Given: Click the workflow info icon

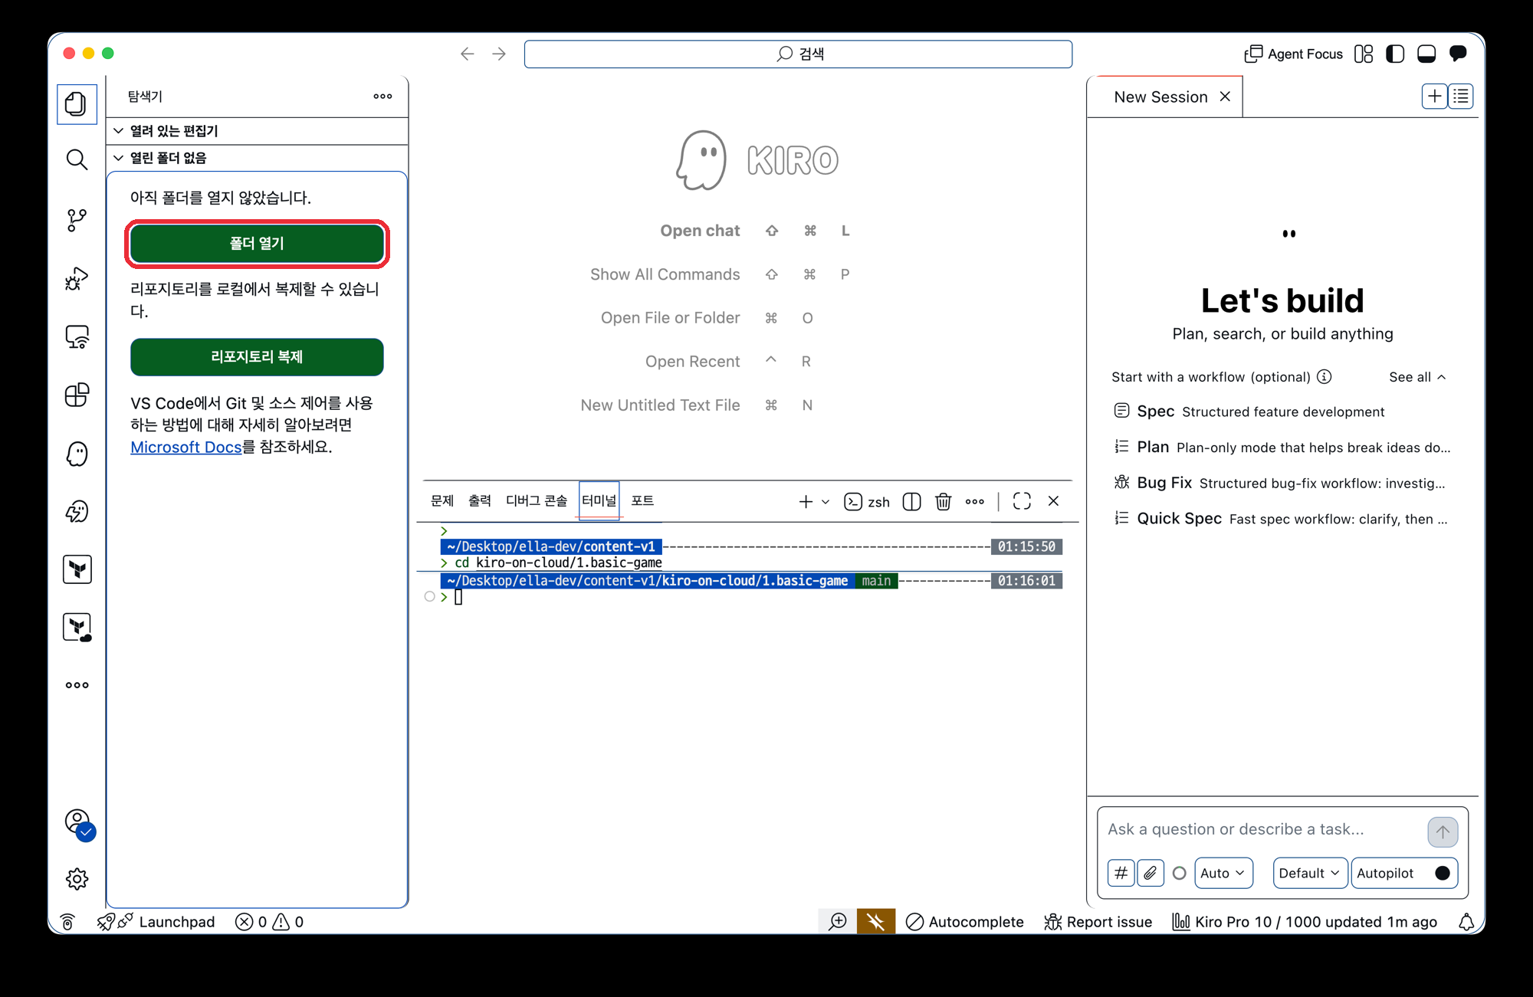Looking at the screenshot, I should tap(1325, 376).
